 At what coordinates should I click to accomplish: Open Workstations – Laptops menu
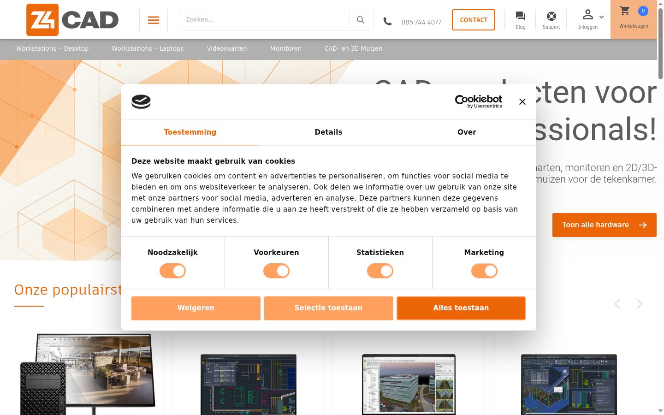148,48
